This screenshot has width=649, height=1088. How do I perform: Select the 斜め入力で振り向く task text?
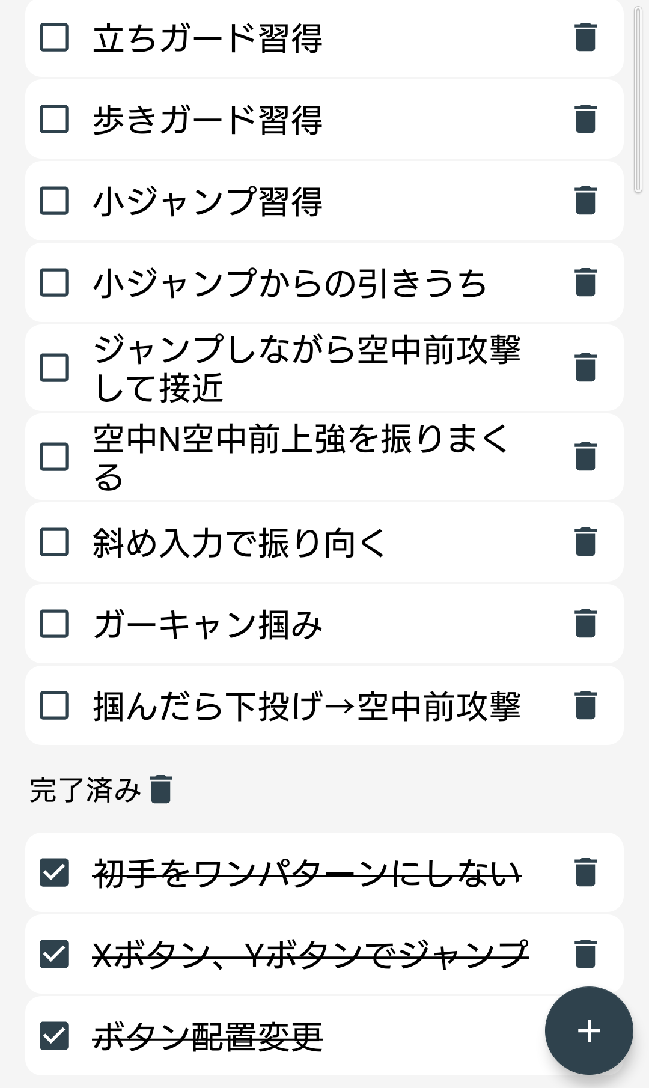239,542
